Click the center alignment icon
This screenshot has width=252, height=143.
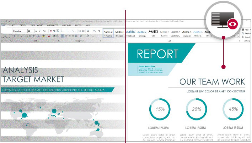click(66, 36)
